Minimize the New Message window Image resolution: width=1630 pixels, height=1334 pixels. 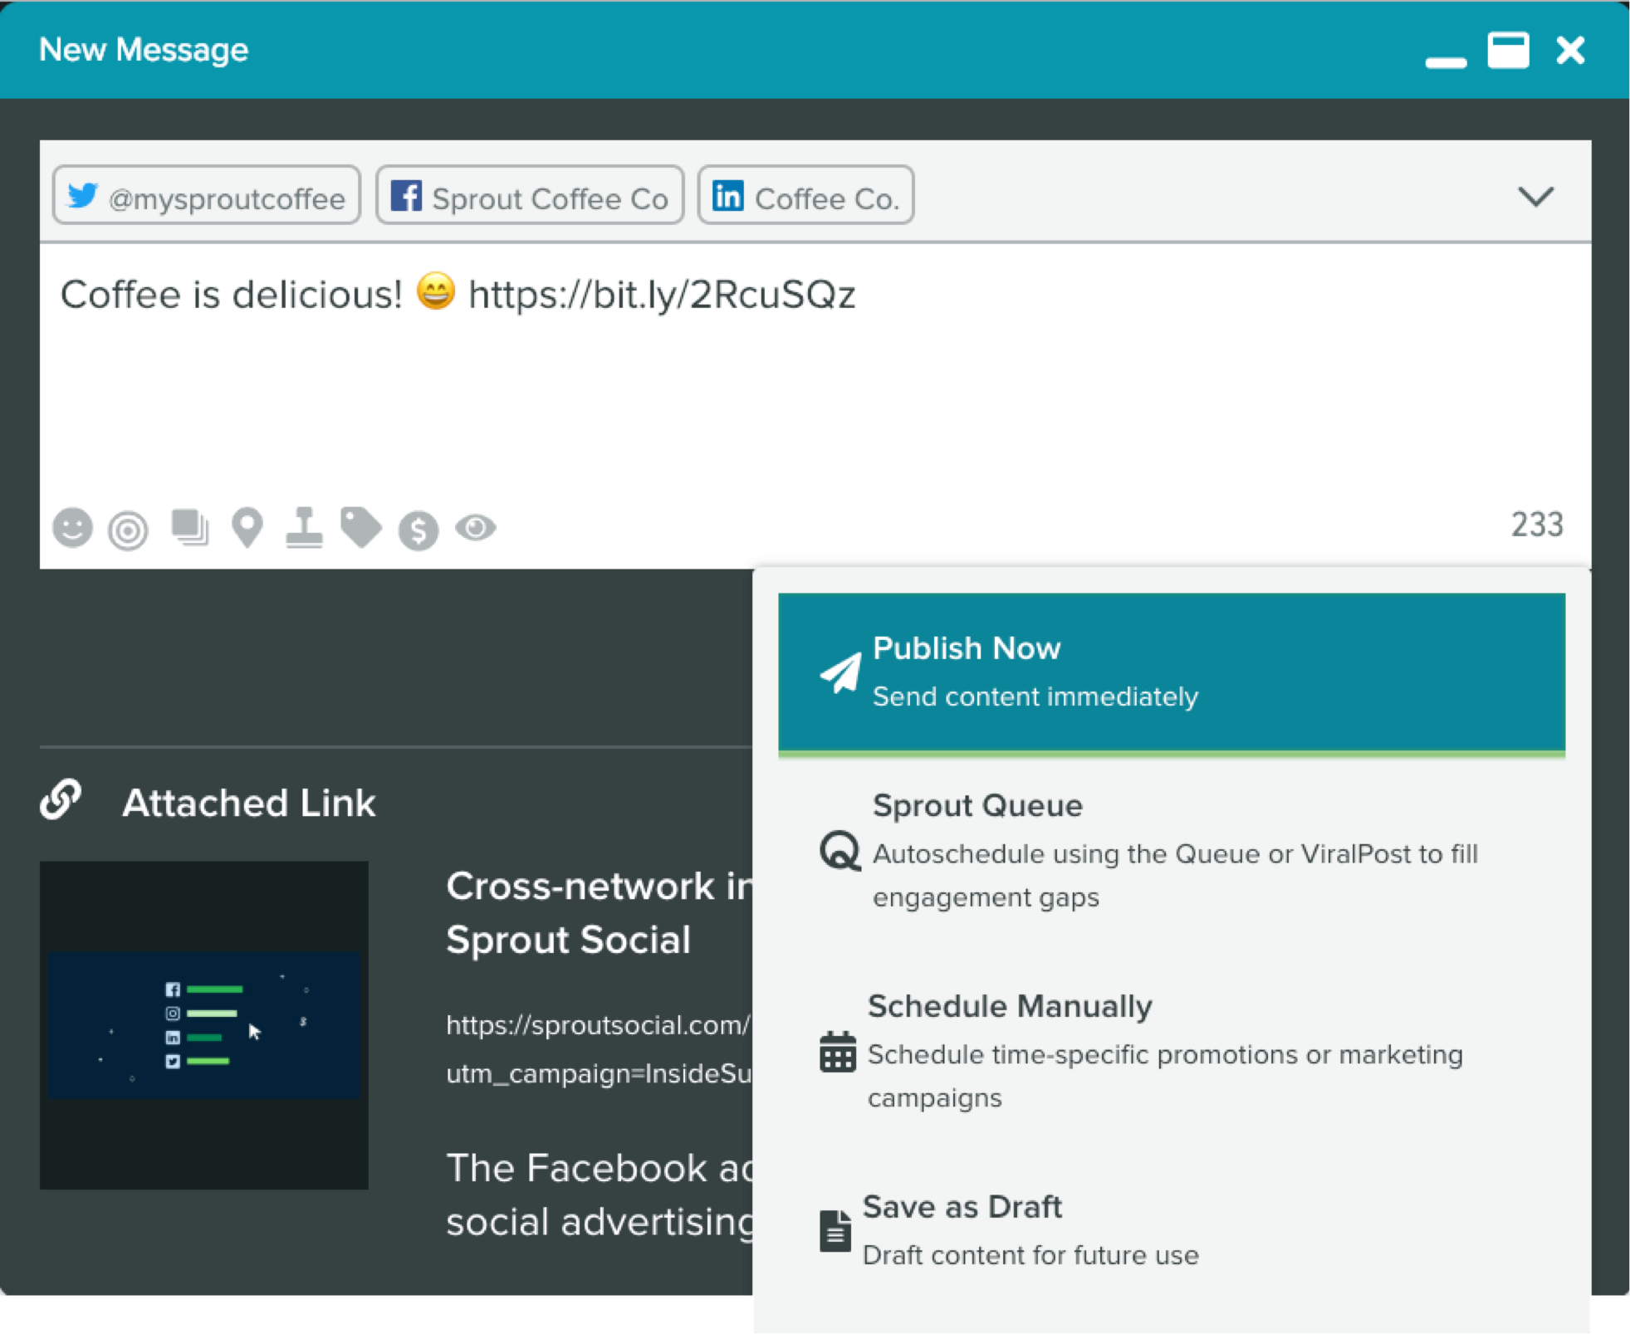(1446, 61)
